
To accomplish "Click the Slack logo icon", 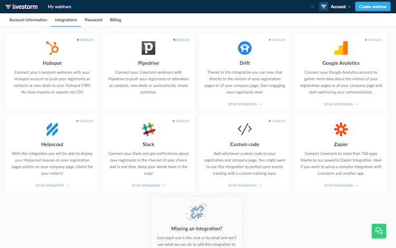I will click(148, 129).
